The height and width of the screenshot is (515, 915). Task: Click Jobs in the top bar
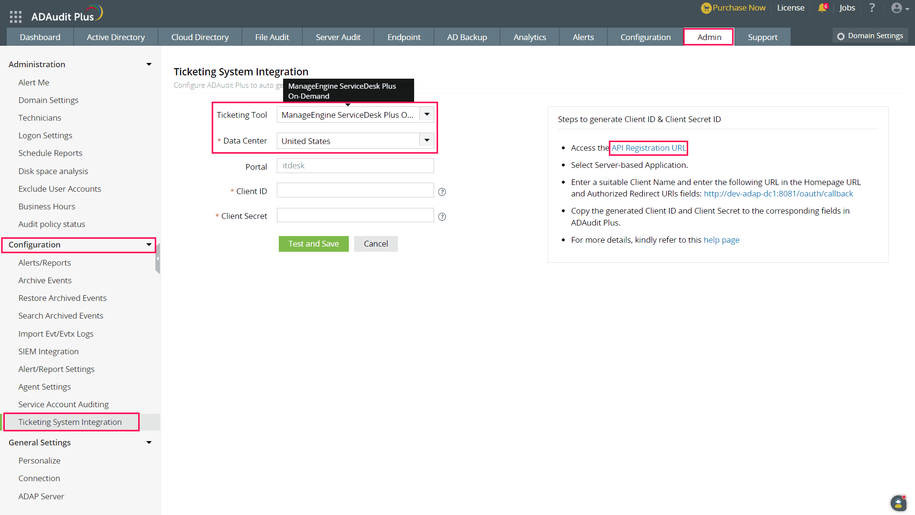847,8
